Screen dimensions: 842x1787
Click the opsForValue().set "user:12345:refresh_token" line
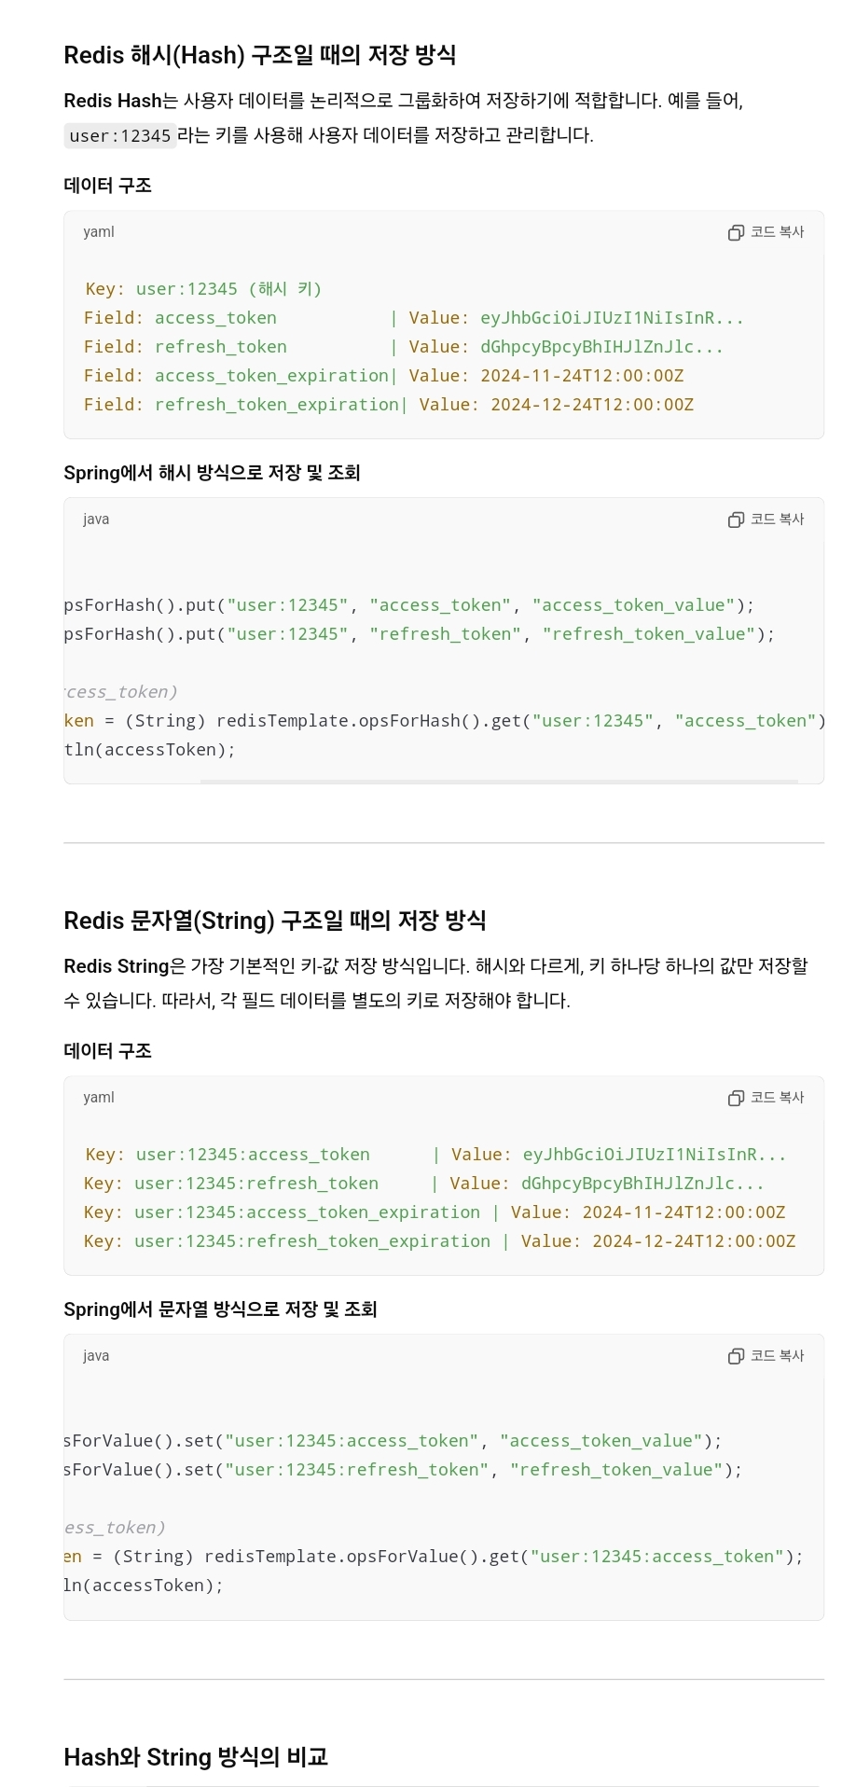(403, 1470)
